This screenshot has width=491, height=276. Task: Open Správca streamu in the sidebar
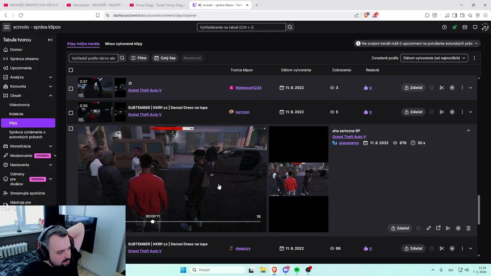coord(24,59)
